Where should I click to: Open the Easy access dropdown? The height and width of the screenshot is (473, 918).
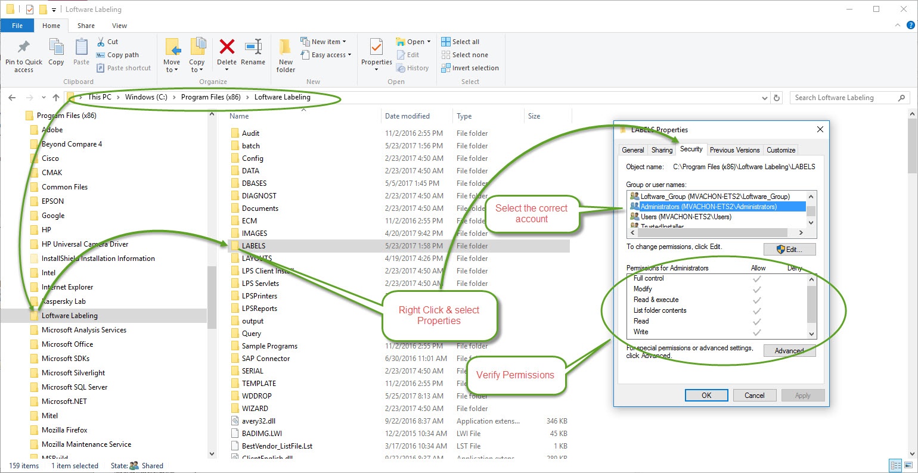click(349, 55)
